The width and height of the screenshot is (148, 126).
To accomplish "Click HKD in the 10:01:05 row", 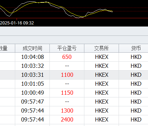I will [136, 84].
